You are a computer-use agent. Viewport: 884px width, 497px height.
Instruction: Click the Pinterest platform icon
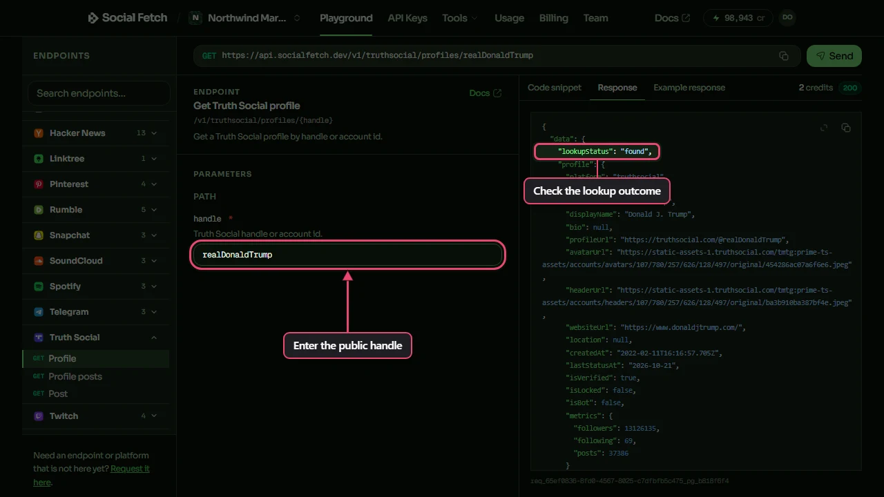pos(39,184)
